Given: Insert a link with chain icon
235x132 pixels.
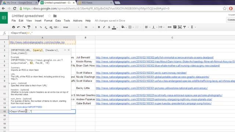Looking at the screenshot, I should tap(170, 27).
